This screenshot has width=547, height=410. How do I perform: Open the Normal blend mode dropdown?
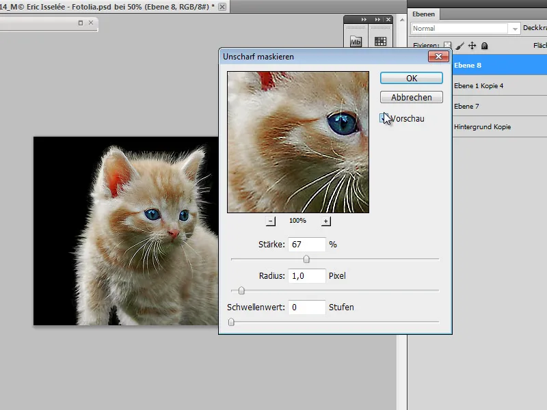coord(462,28)
